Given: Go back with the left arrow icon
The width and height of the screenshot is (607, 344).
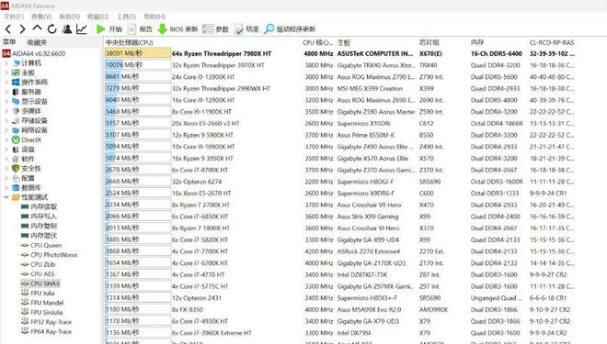Looking at the screenshot, I should 8,29.
